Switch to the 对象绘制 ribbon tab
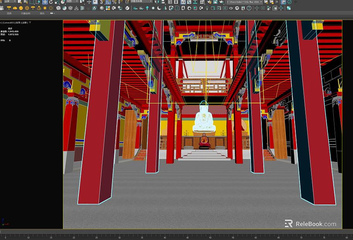This screenshot has width=353, height=240. (26, 14)
